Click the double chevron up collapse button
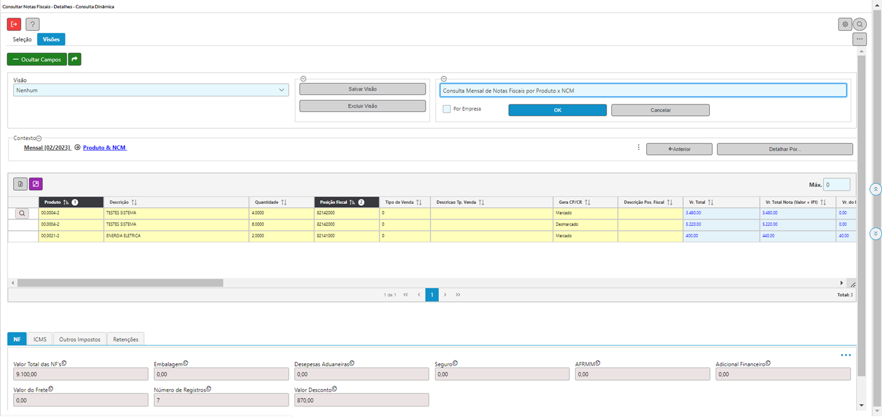Viewport: 882px width, 418px height. tap(875, 189)
